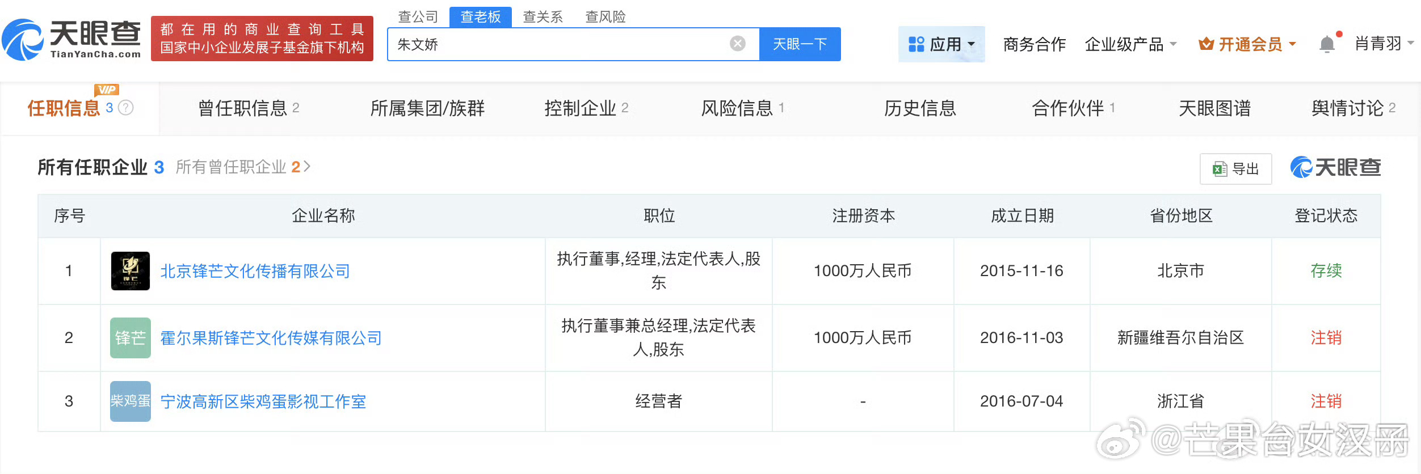Expand the 开通会员 dropdown arrow
The width and height of the screenshot is (1421, 474).
coord(1293,44)
